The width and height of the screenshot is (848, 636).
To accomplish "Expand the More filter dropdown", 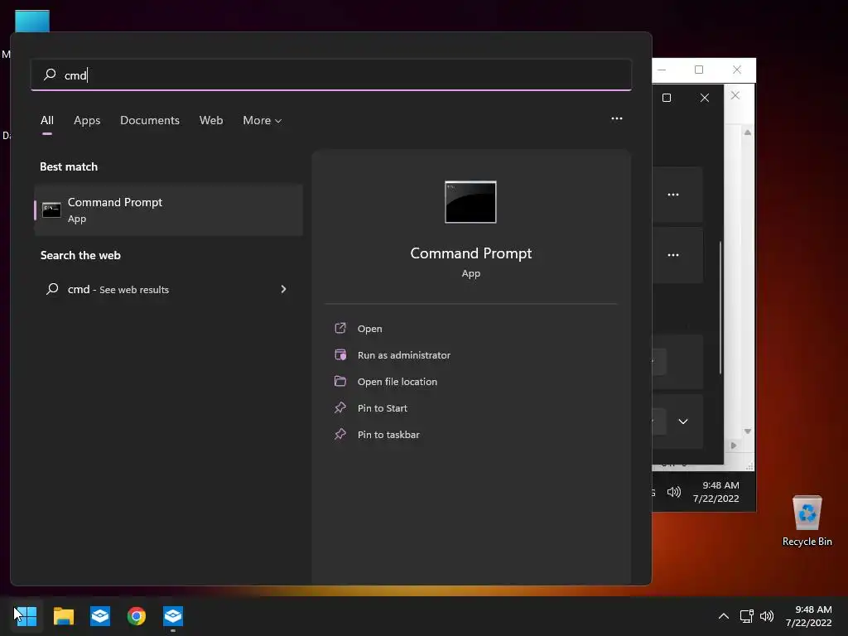I will pyautogui.click(x=263, y=120).
